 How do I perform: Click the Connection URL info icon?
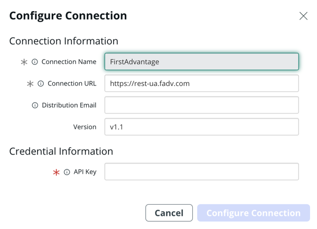tap(41, 83)
